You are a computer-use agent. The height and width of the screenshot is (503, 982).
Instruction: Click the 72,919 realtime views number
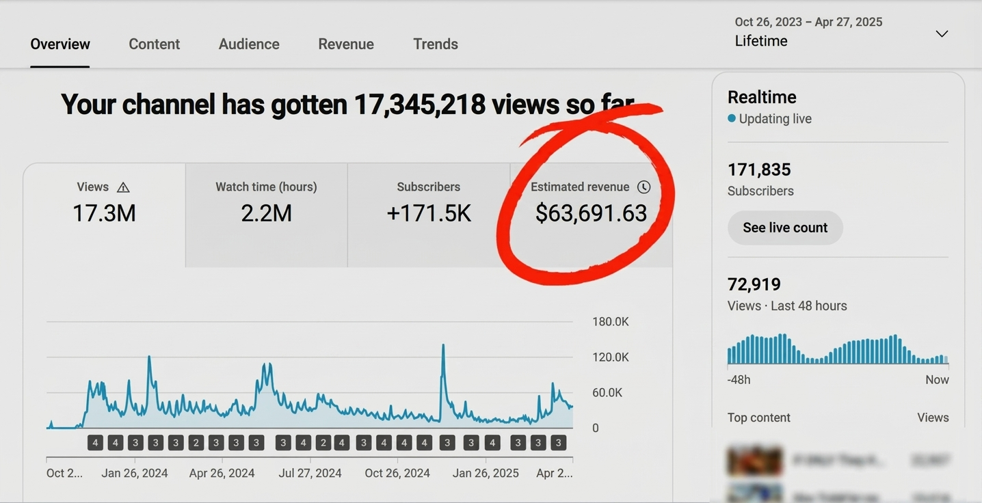point(754,284)
